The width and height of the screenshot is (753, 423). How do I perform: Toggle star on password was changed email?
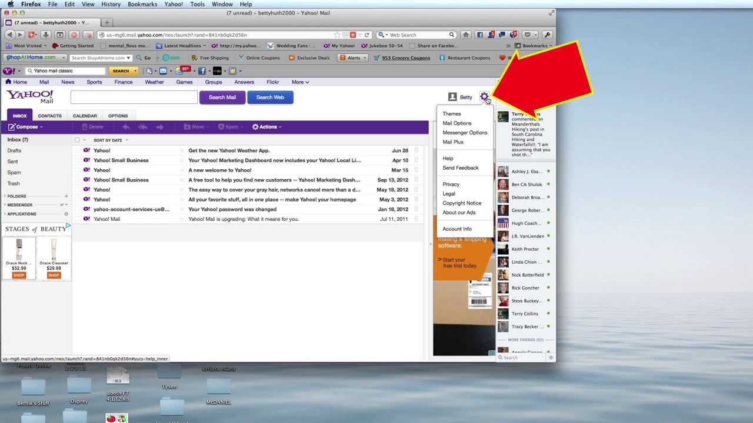[182, 209]
